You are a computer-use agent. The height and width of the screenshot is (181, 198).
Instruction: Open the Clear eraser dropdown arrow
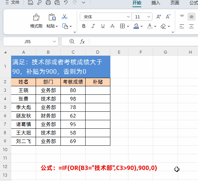[169, 26]
